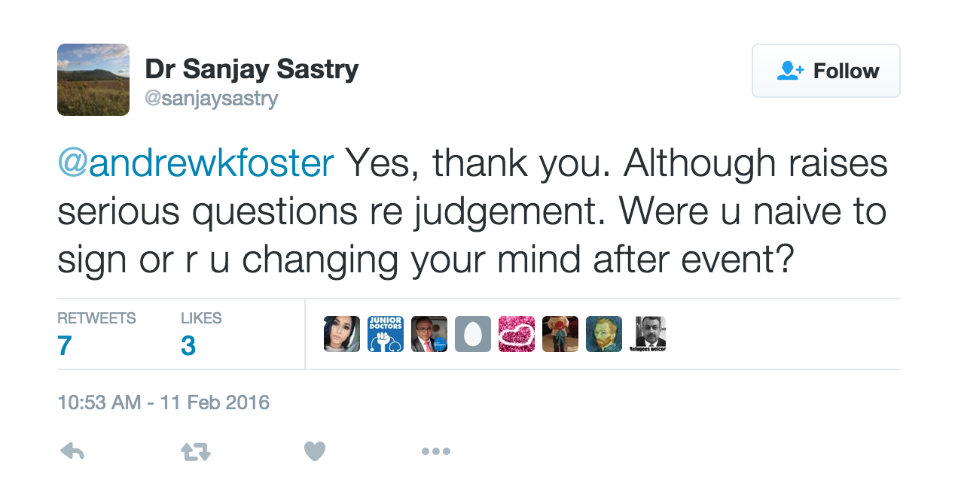Click the dark-haired woman avatar
Screen dimensions: 958x495
[342, 334]
